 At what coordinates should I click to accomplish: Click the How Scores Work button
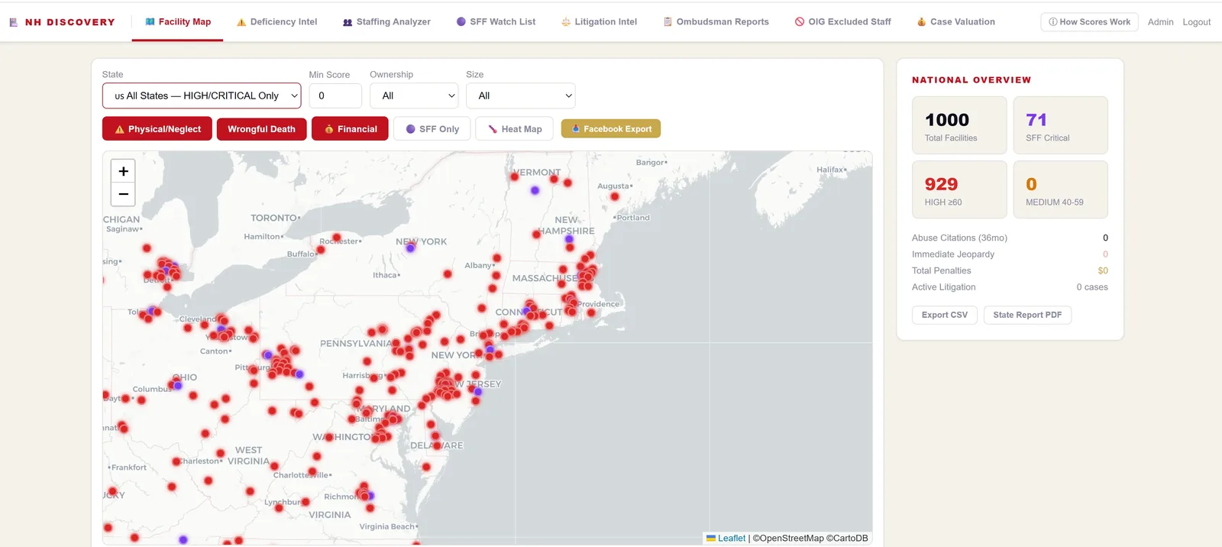coord(1089,22)
